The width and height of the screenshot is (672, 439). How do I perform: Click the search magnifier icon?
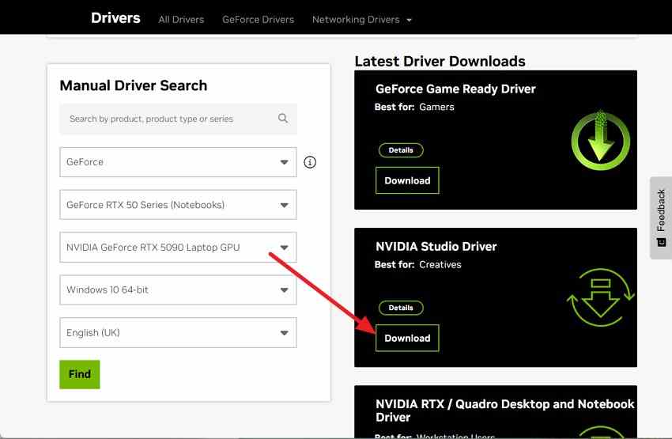click(283, 119)
